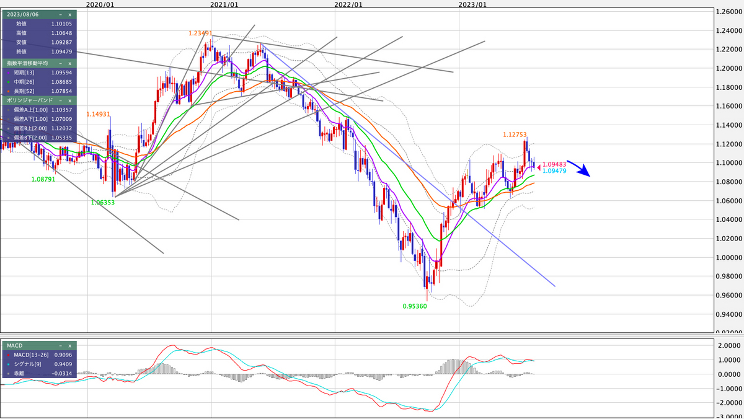The height and width of the screenshot is (419, 744).
Task: Close the MACD legend panel
Action: [69, 345]
